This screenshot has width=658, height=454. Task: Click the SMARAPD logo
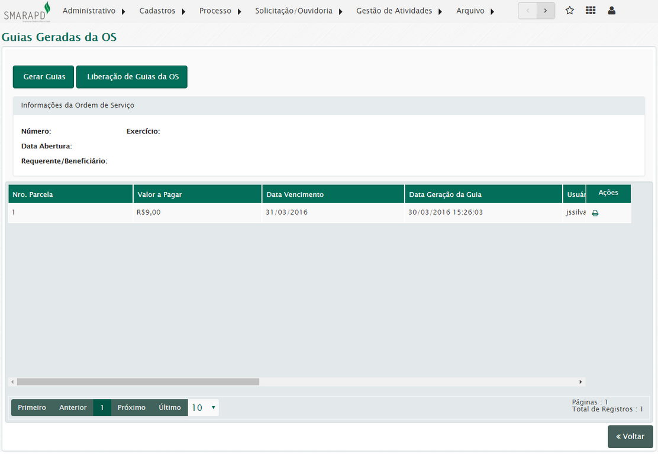[27, 11]
